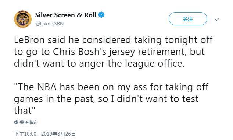
Task: Click the 2019年3月26日 date in timestamp
Action: (x=58, y=134)
